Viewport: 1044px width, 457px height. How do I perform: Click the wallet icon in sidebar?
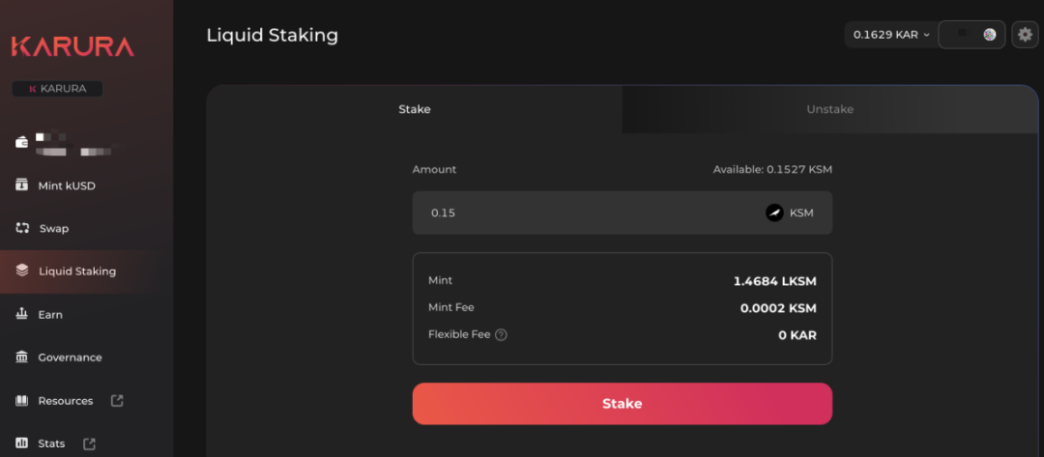(x=22, y=142)
